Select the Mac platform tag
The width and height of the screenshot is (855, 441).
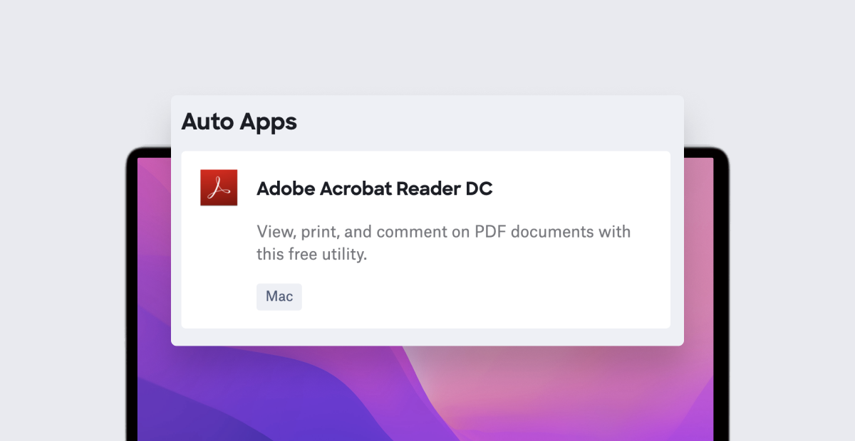[279, 297]
